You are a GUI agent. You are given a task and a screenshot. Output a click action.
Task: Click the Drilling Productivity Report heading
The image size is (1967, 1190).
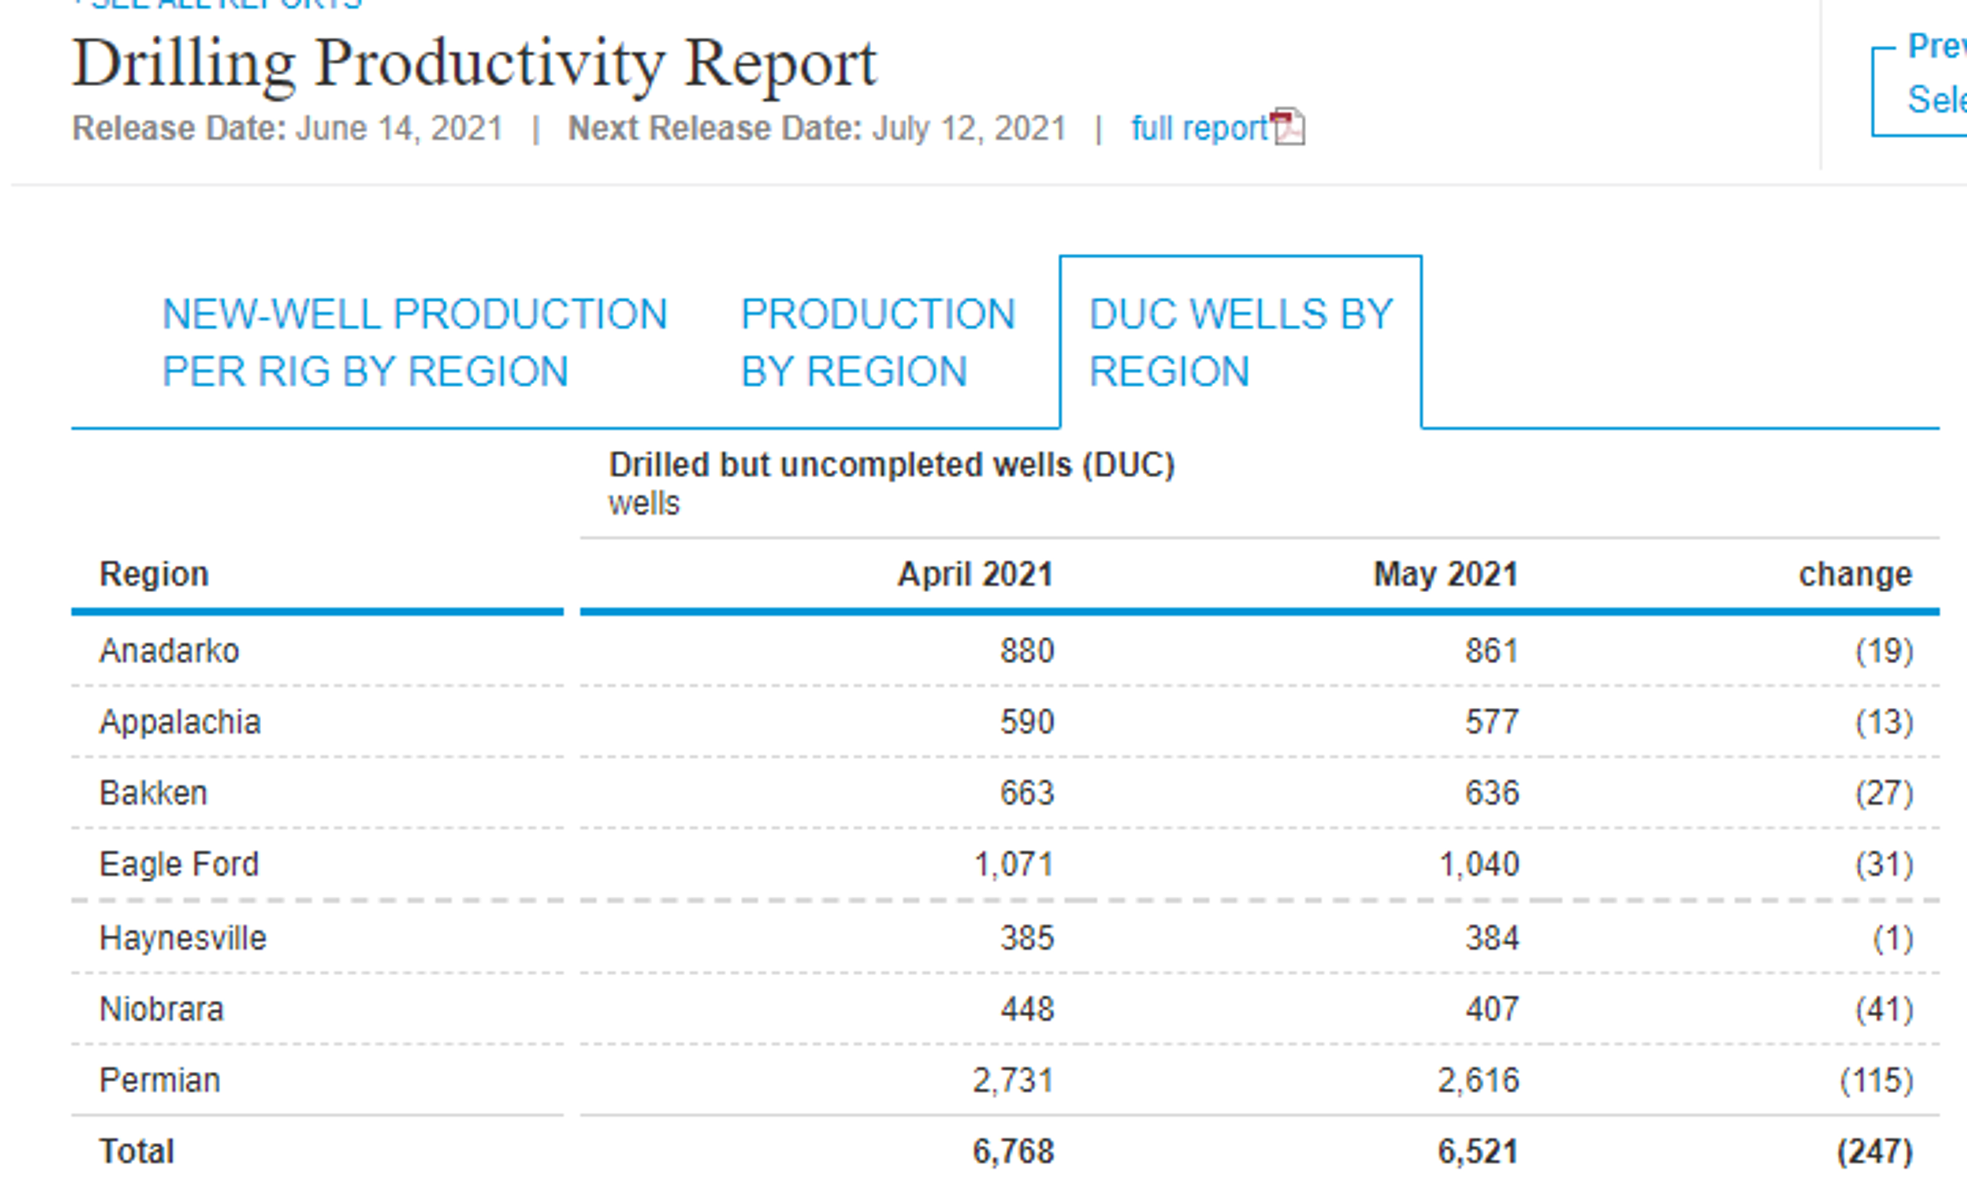click(474, 66)
